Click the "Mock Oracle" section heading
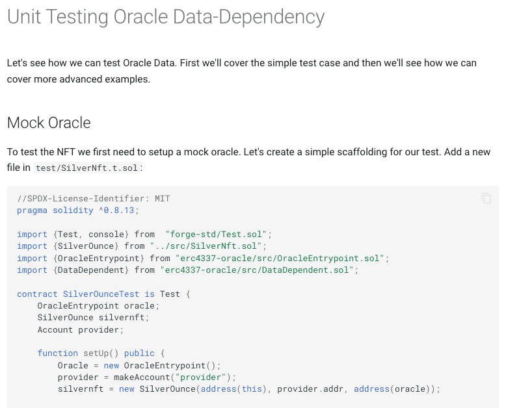Screen dimensions: 506x408 pos(49,123)
